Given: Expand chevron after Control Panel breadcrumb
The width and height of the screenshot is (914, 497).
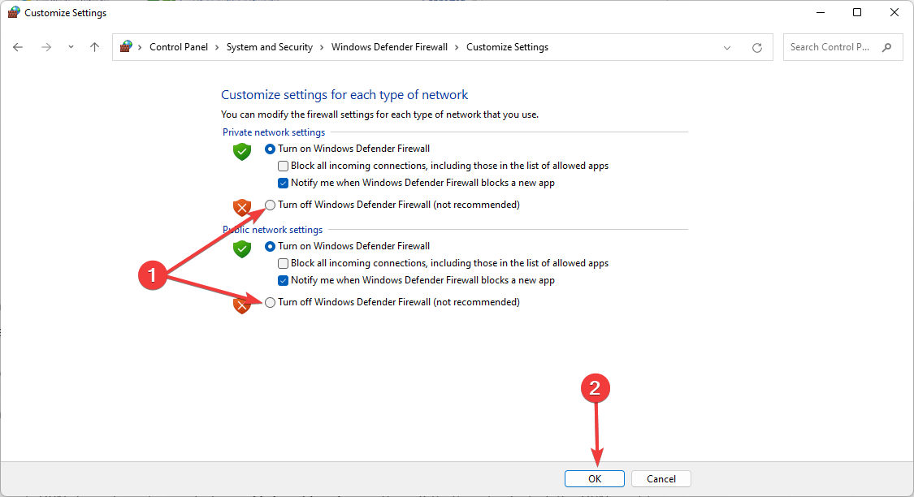Looking at the screenshot, I should (217, 47).
